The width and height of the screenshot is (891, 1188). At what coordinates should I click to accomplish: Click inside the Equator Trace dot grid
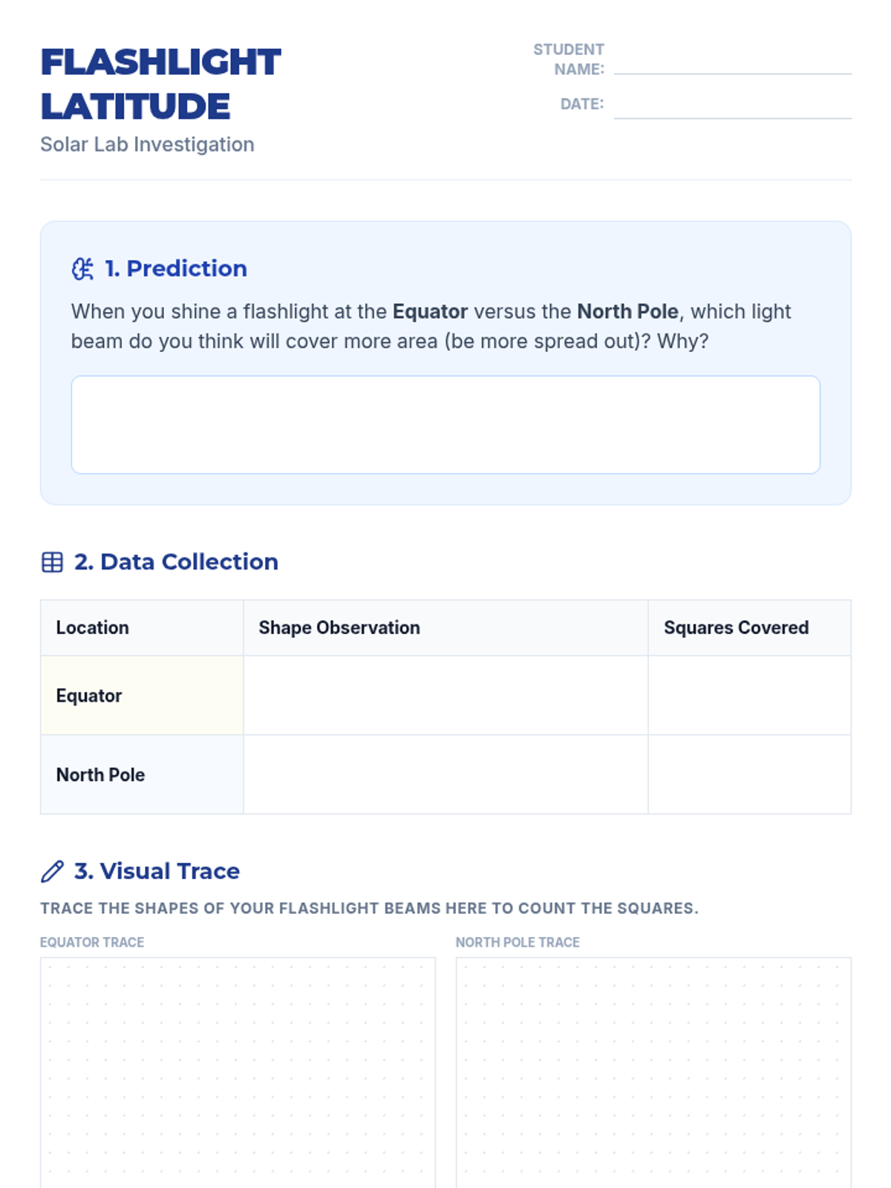point(238,1073)
